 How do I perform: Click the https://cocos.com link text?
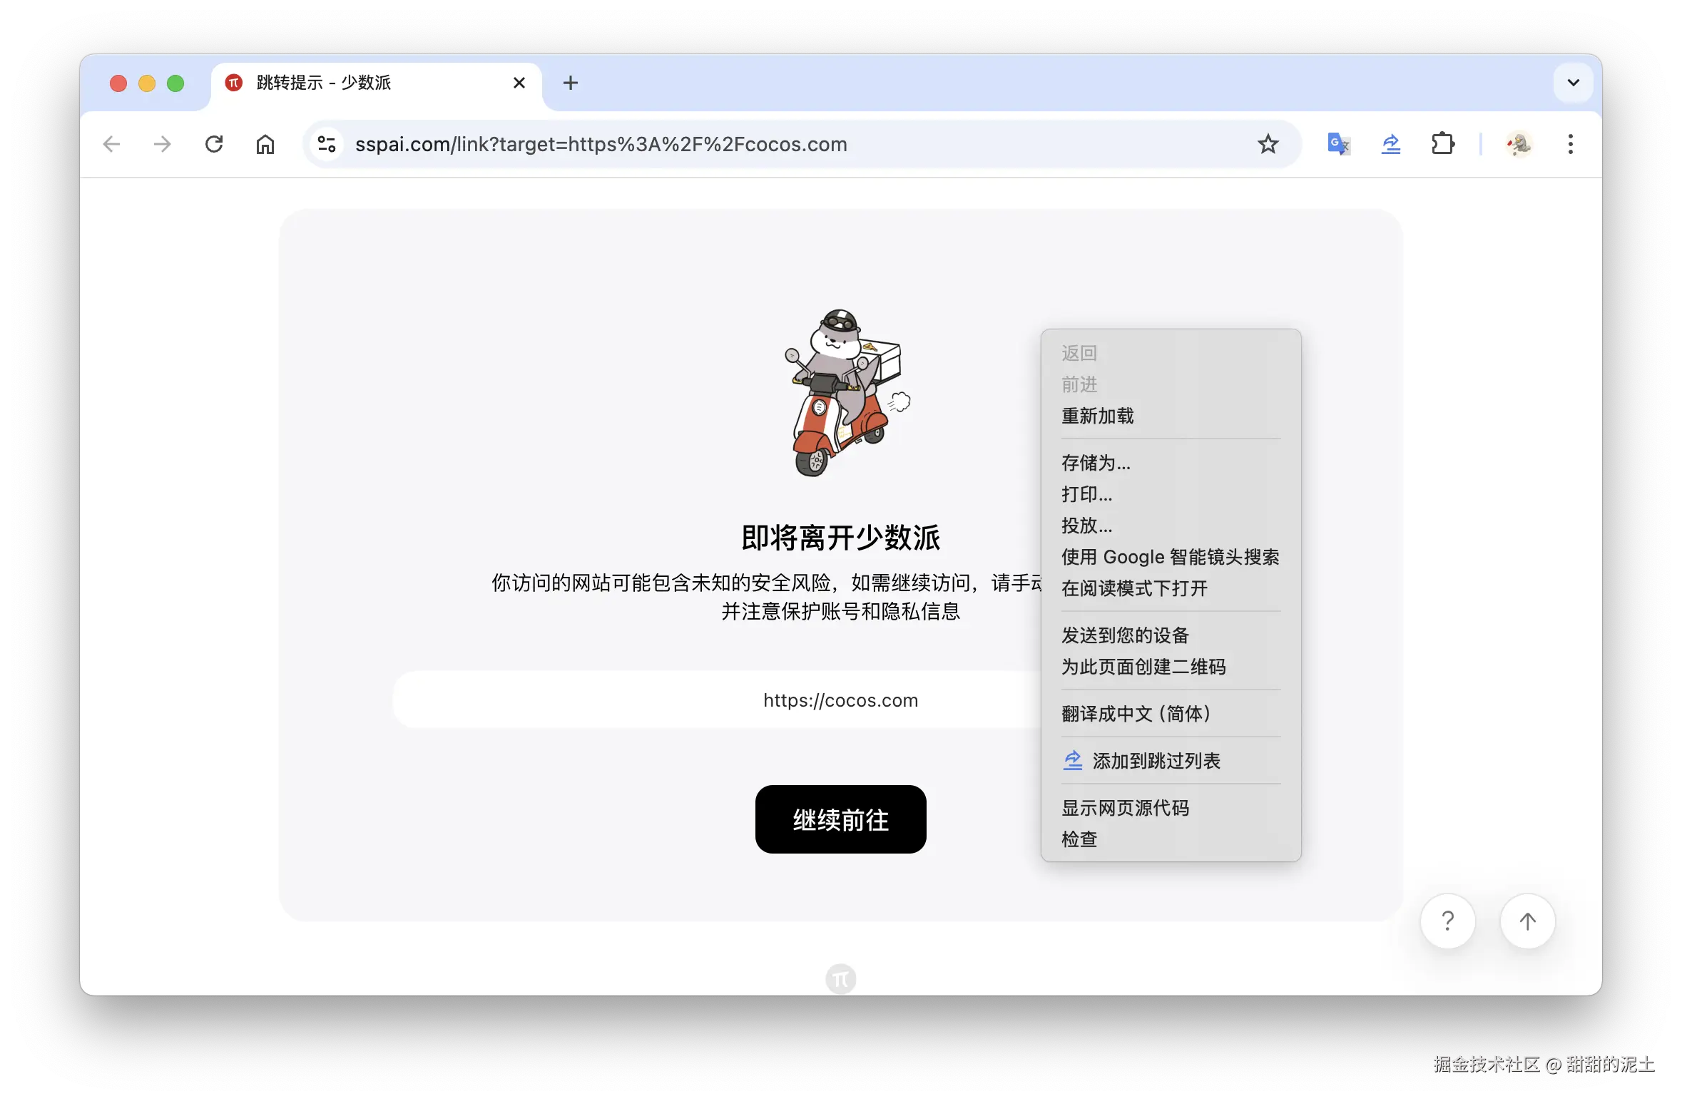840,700
